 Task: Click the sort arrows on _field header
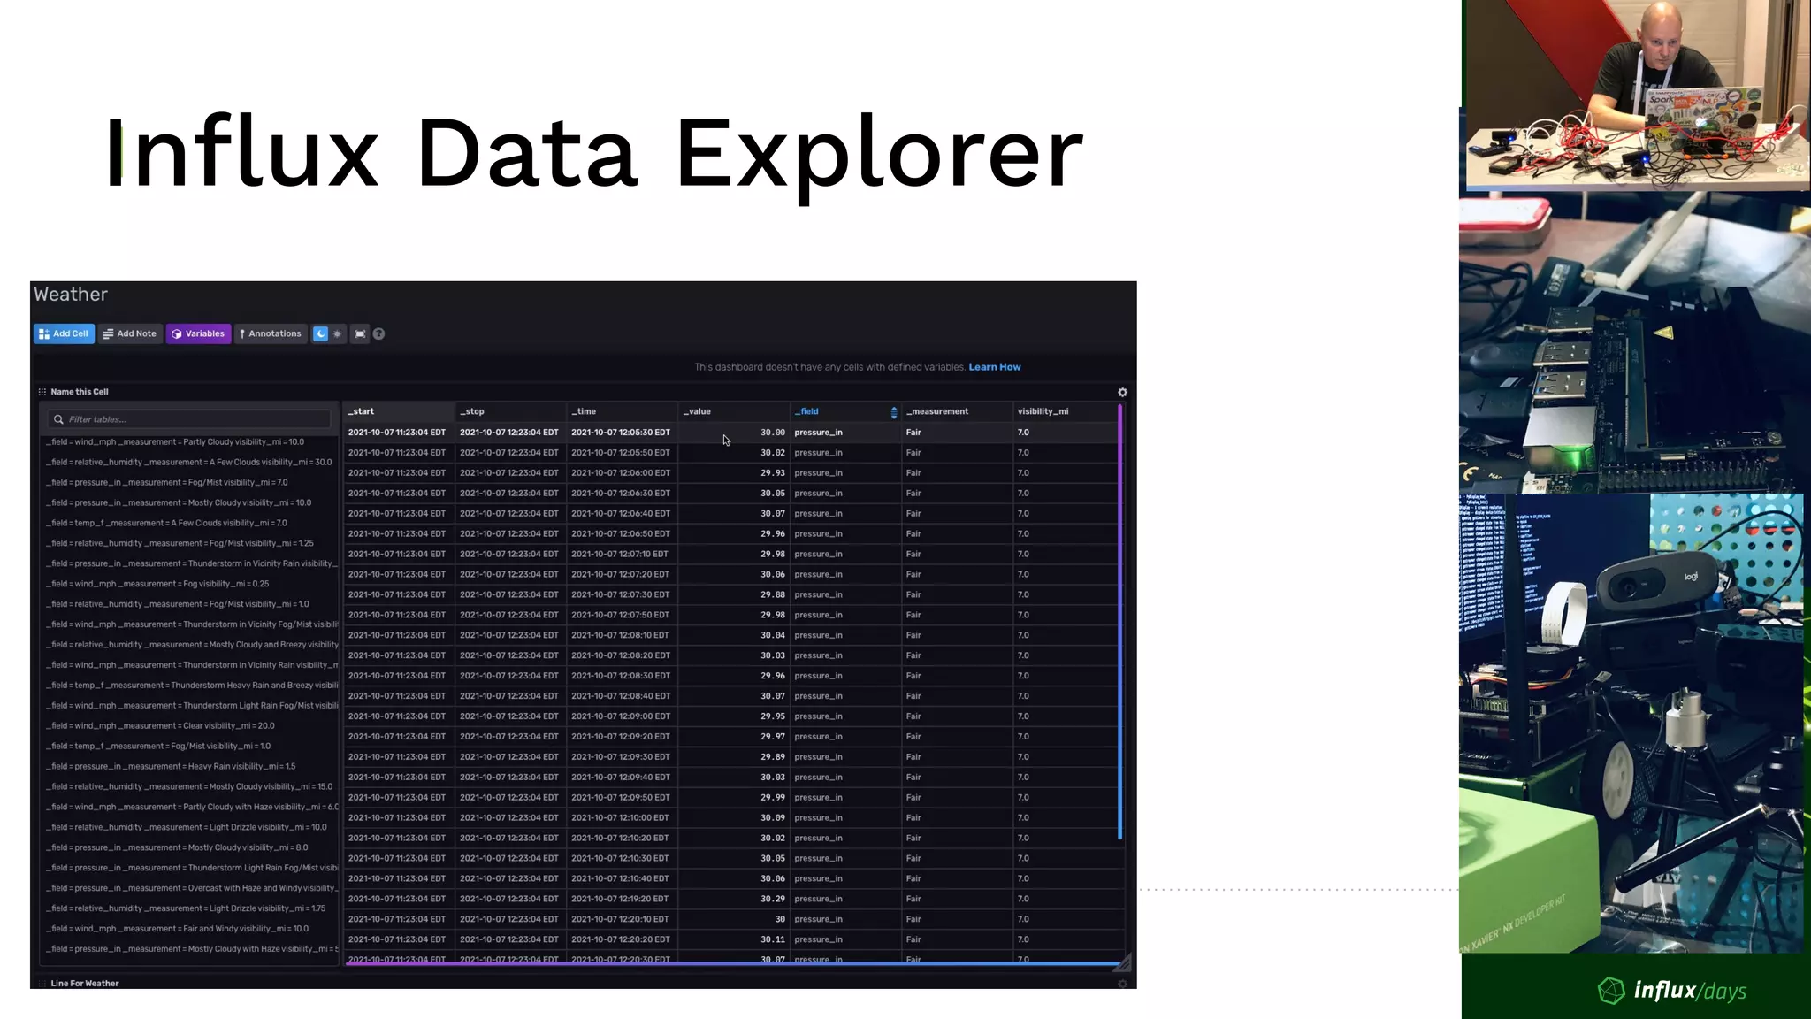(x=894, y=412)
